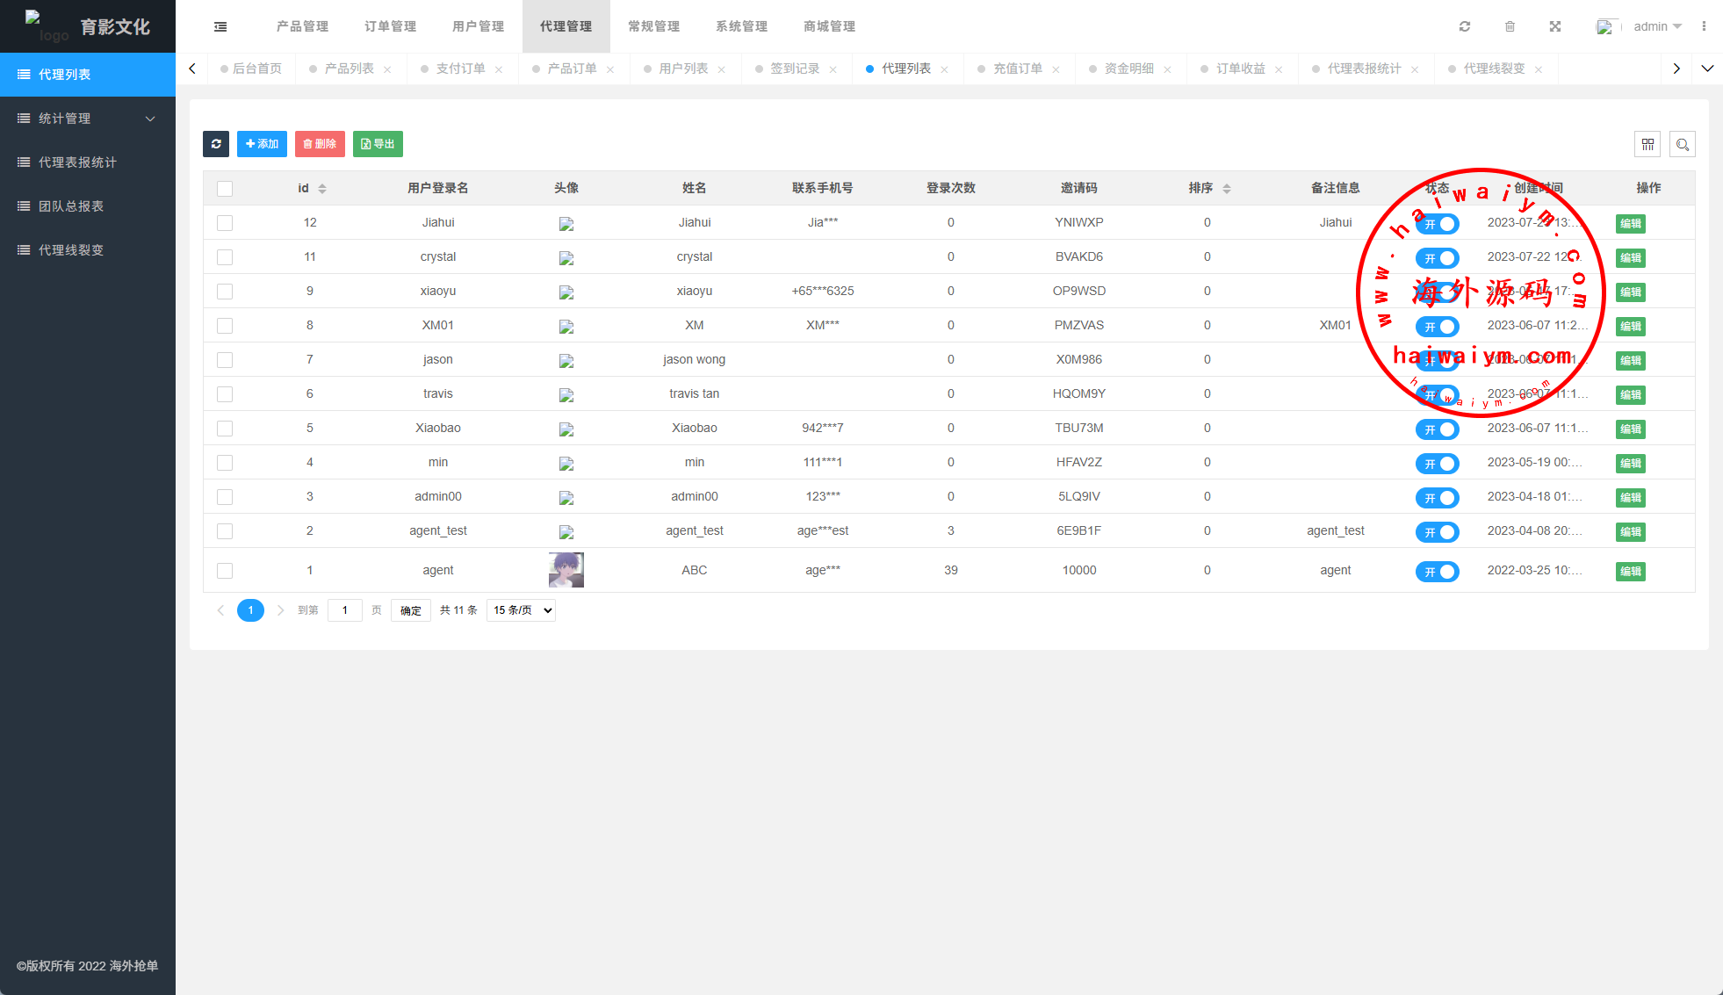Close the 代理列表 tab

[944, 69]
